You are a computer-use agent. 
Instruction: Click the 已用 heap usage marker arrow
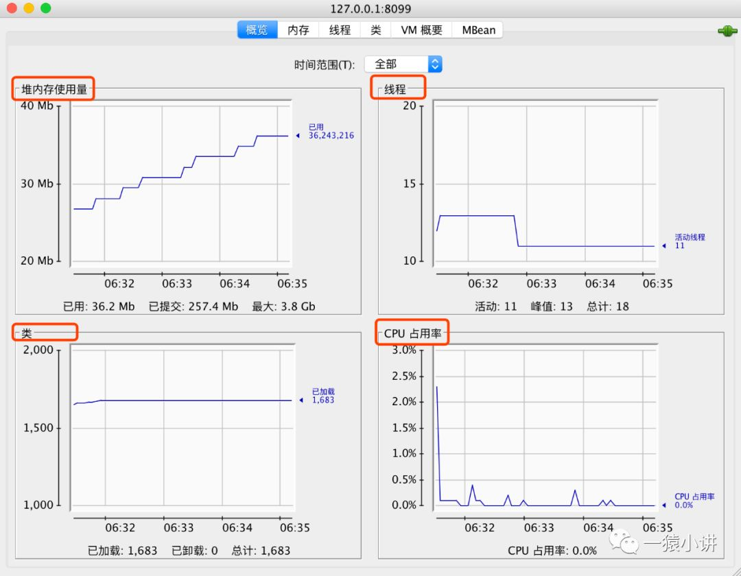tap(298, 136)
